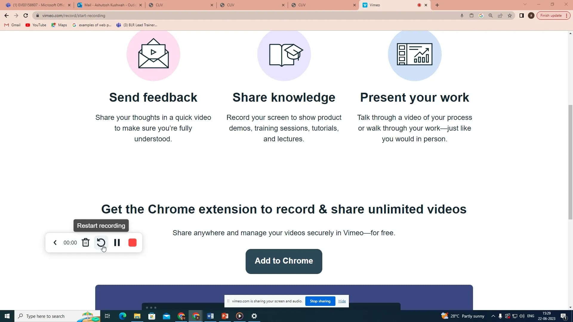Collapse the recording toolbar with left chevron
The width and height of the screenshot is (573, 322).
click(x=55, y=242)
